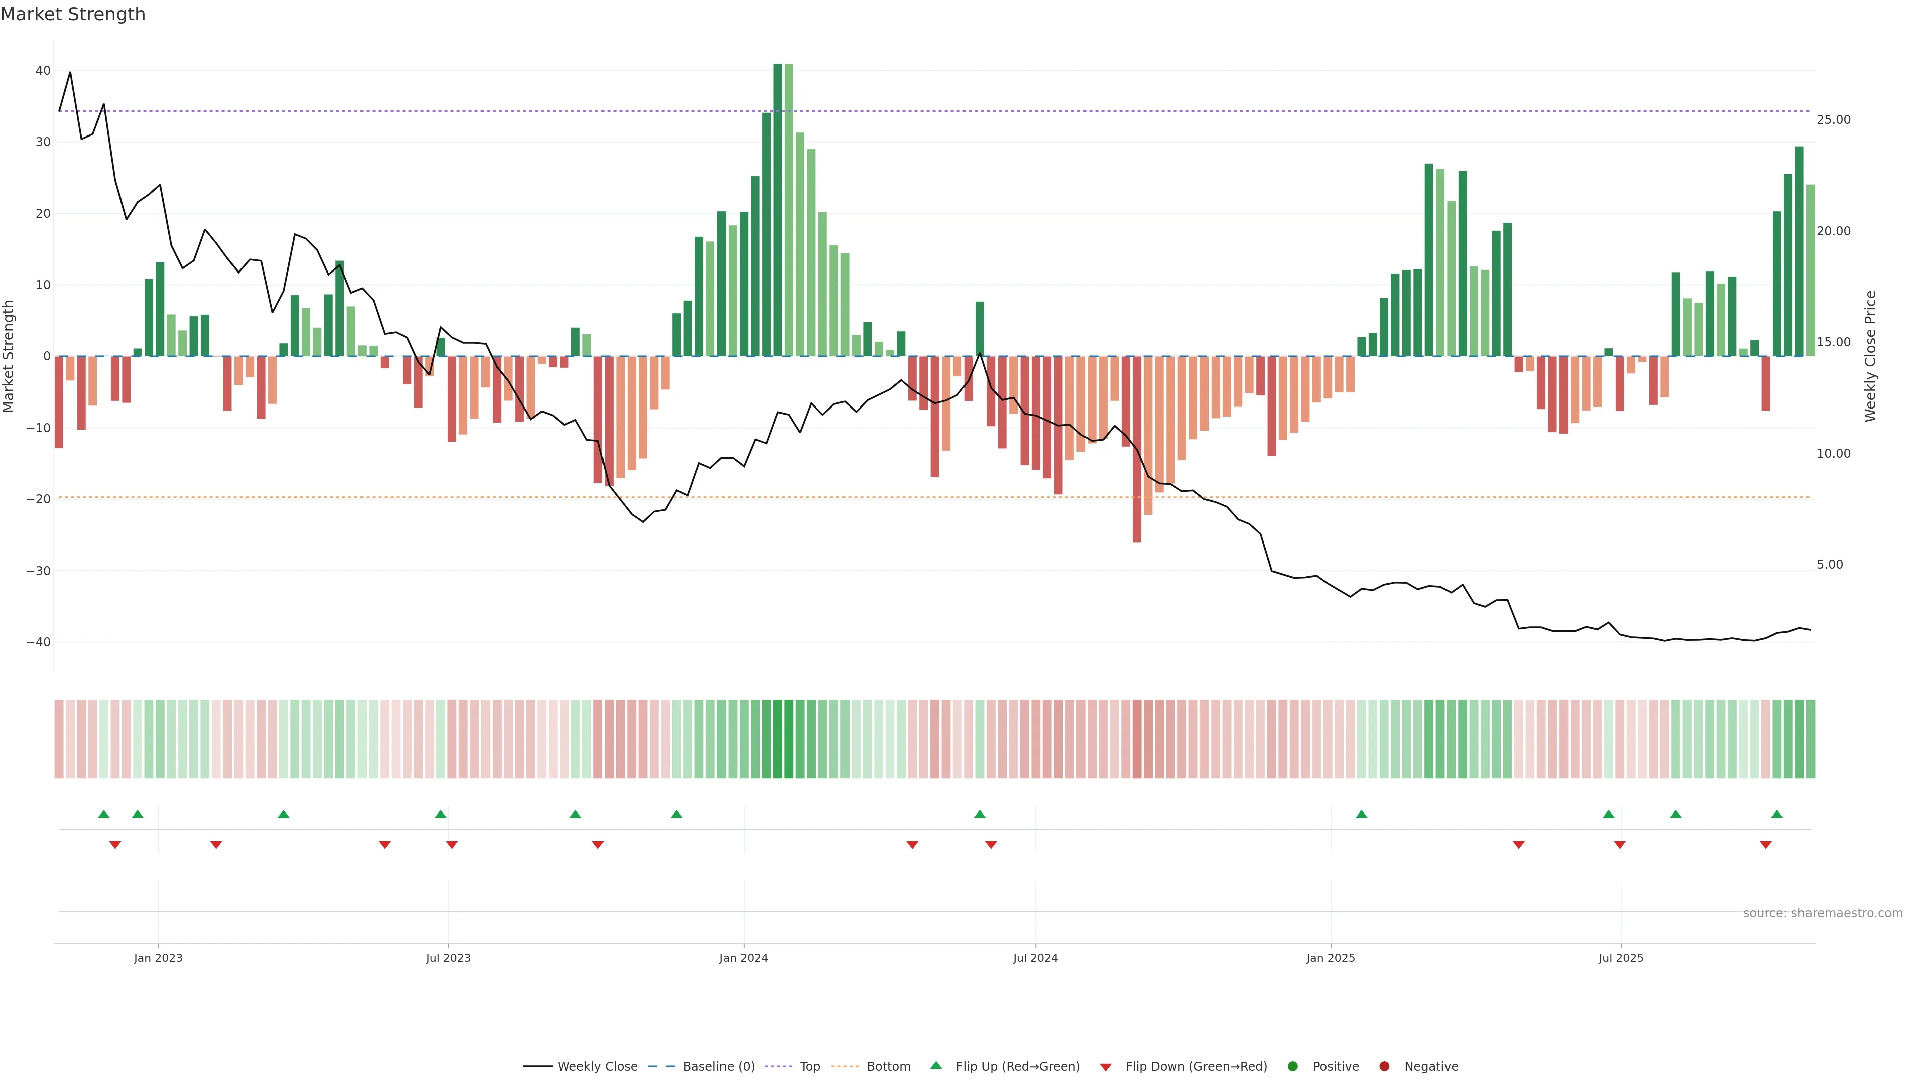Viewport: 1928px width, 1084px height.
Task: Click the first flip-up triangle before Jan 2023
Action: (x=104, y=814)
